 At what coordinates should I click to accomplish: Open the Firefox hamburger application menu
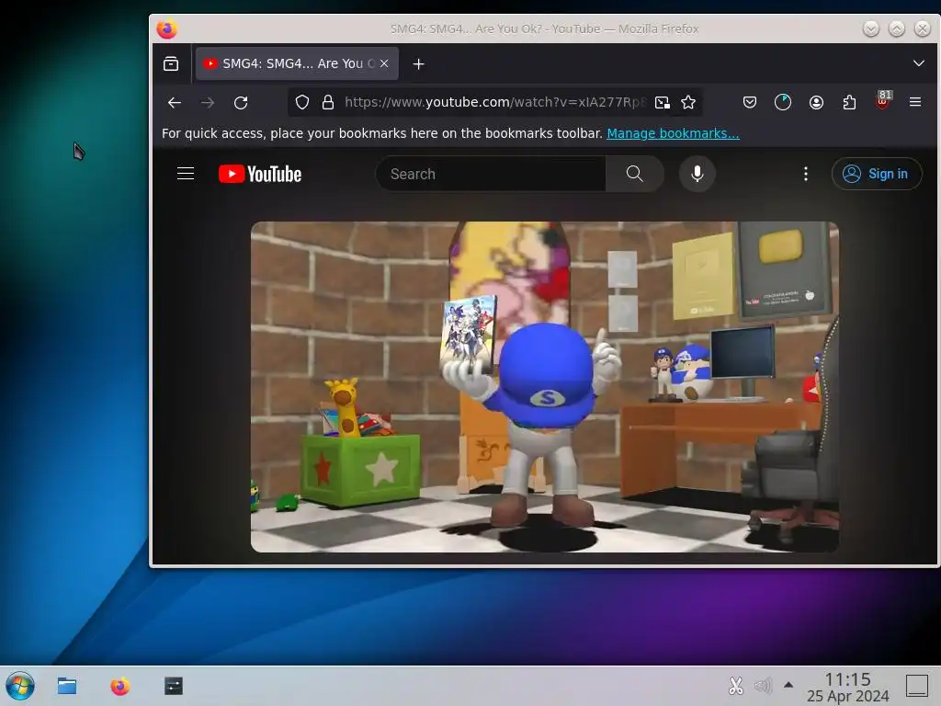(x=915, y=102)
